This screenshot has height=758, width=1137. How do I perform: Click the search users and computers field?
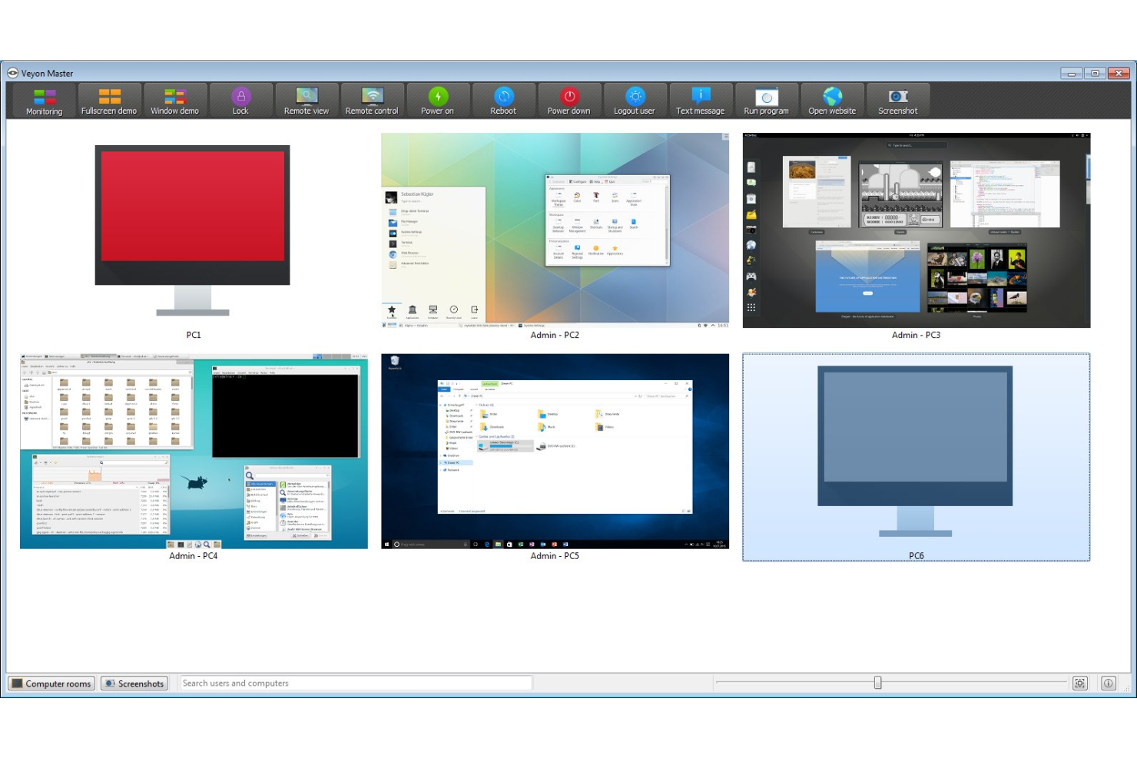click(x=355, y=683)
